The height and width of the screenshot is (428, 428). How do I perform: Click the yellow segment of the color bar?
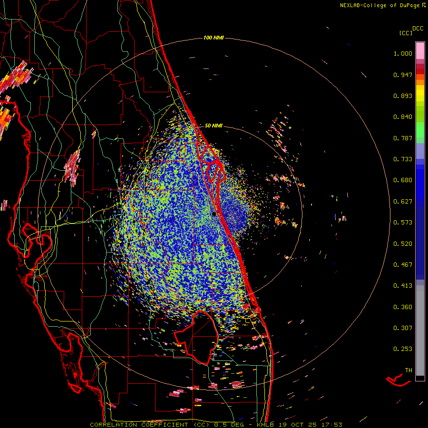(420, 94)
